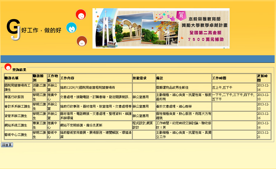This screenshot has width=276, height=169.
Task: Open the campus award banner image
Action: point(161,28)
